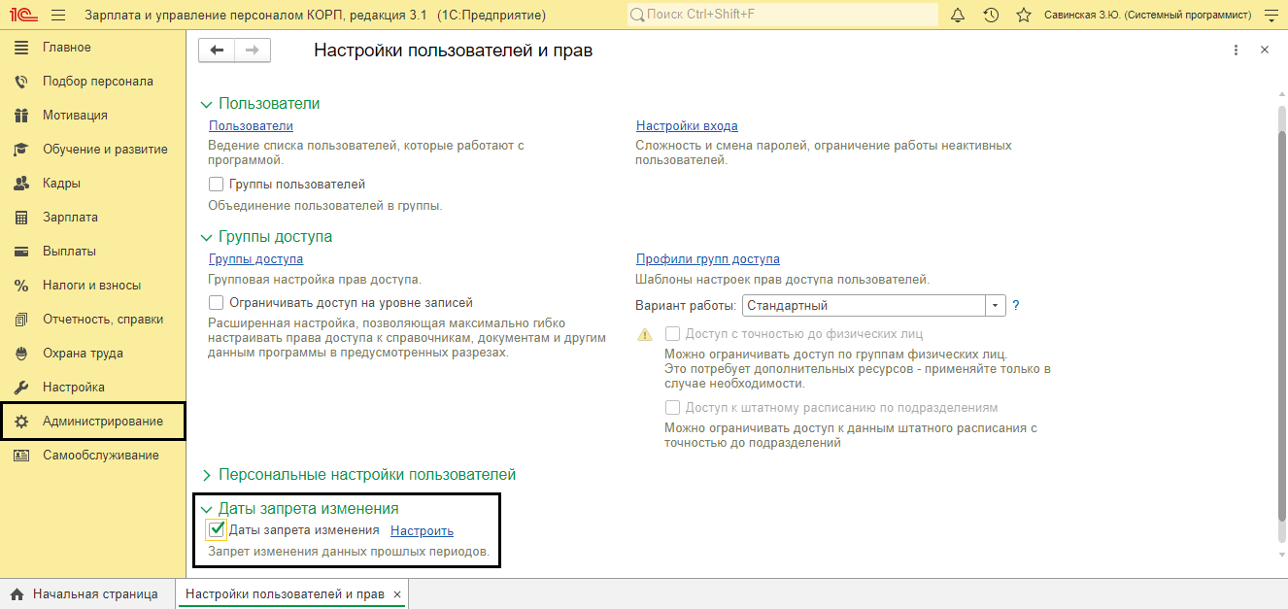Image resolution: width=1288 pixels, height=609 pixels.
Task: Open the Самообслуживание section
Action: [101, 456]
